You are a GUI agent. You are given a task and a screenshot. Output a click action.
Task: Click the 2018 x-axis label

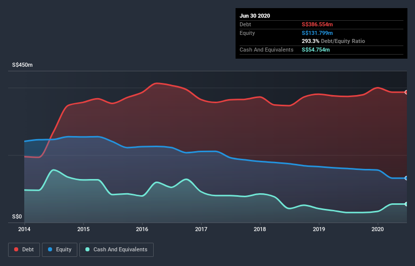[260, 229]
